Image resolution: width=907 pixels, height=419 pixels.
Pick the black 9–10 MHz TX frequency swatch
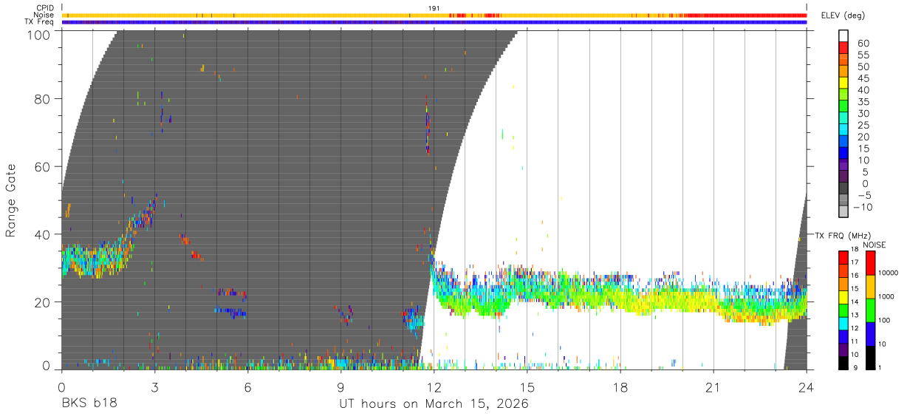tap(843, 362)
